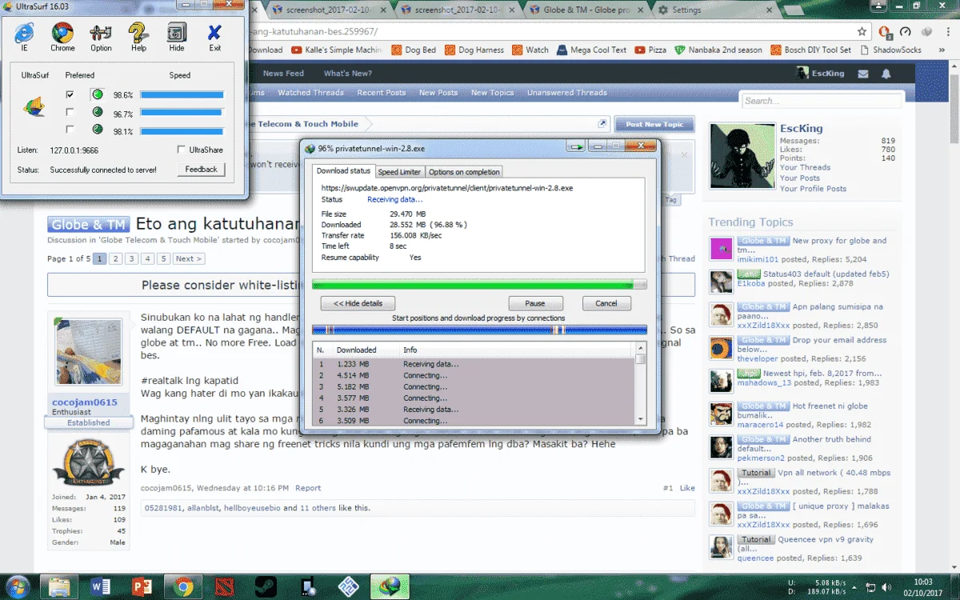Image resolution: width=960 pixels, height=600 pixels.
Task: Open UltraSurf Help
Action: point(138,37)
